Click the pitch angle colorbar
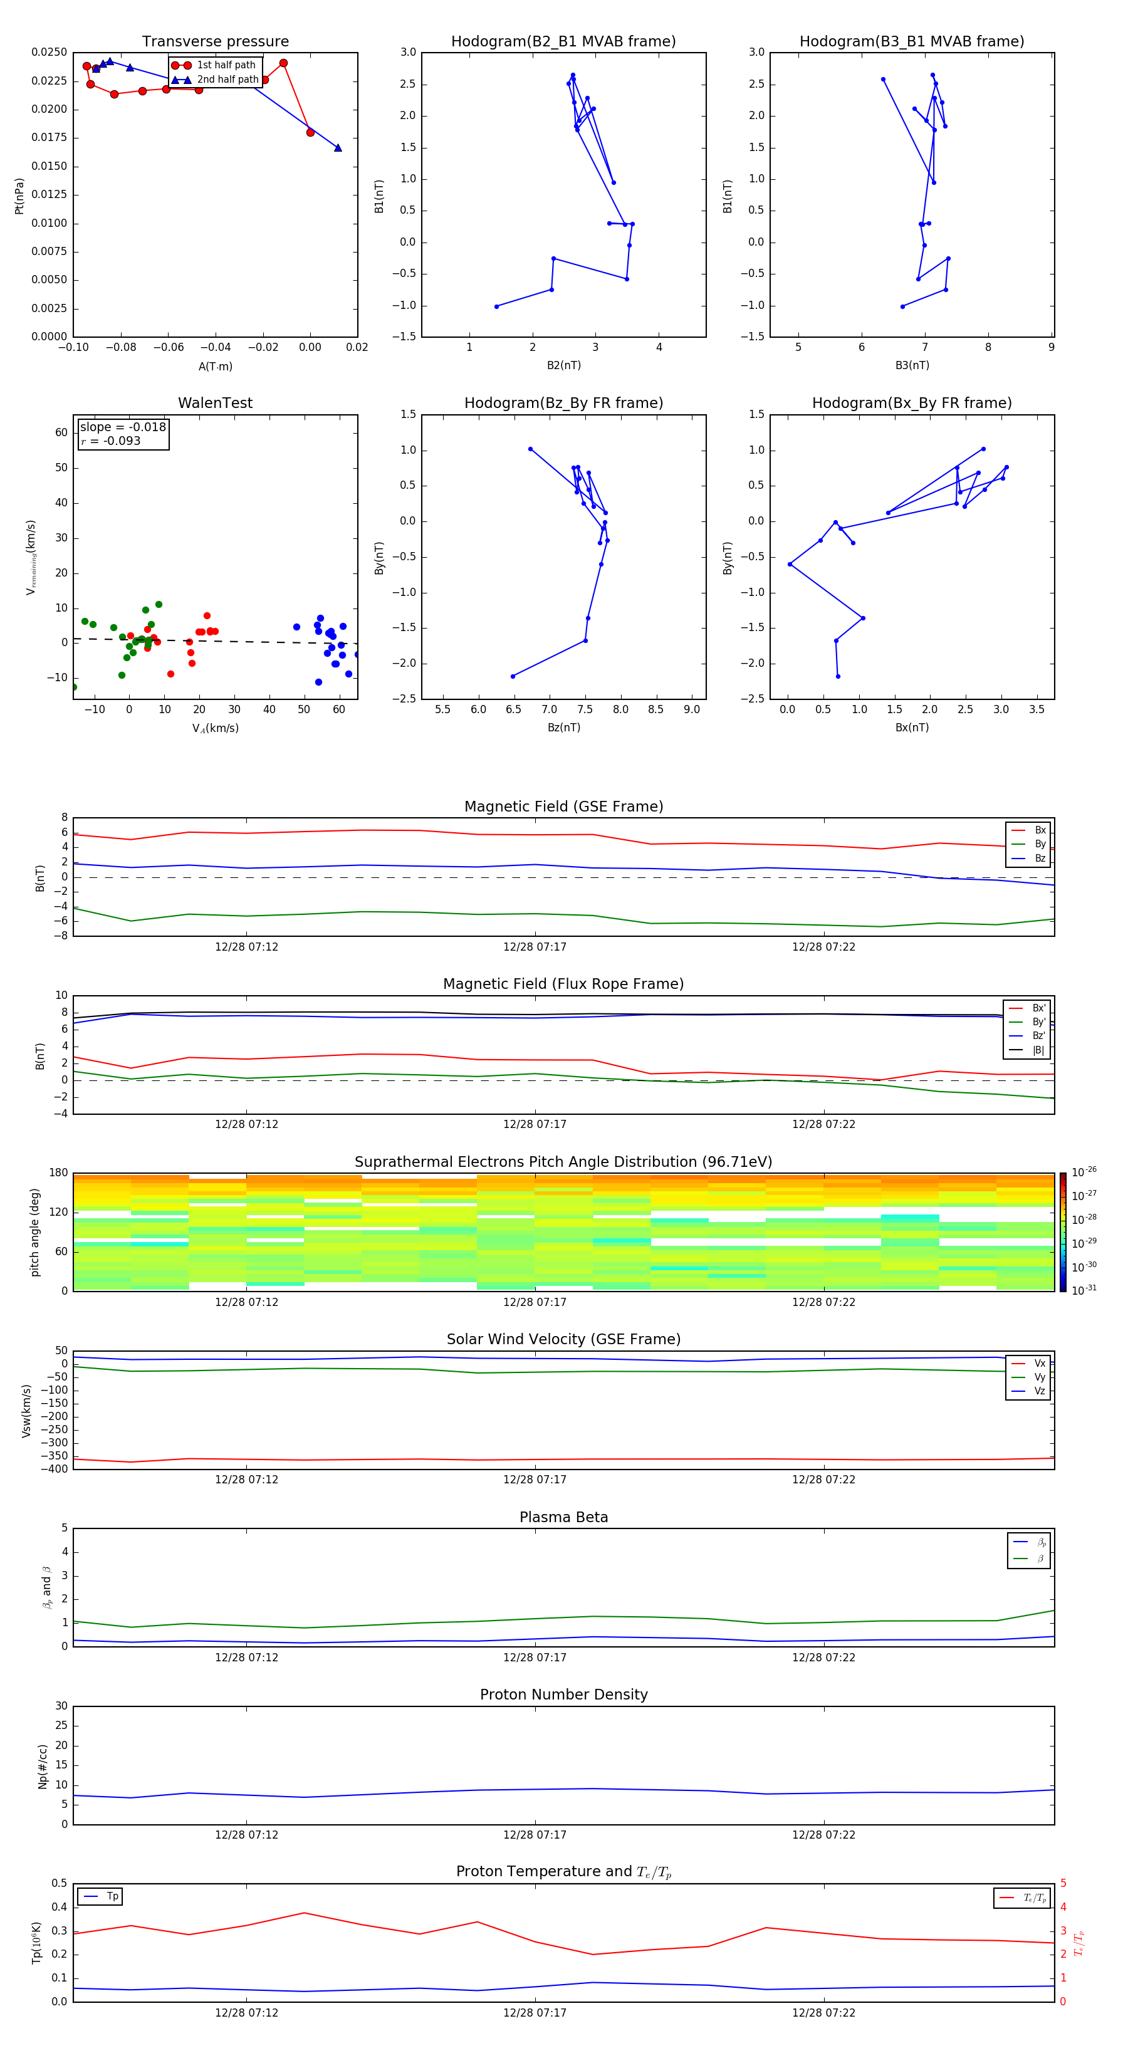The width and height of the screenshot is (1128, 2068). [1062, 1232]
